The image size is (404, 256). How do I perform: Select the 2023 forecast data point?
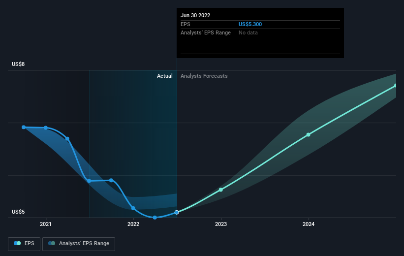[221, 190]
